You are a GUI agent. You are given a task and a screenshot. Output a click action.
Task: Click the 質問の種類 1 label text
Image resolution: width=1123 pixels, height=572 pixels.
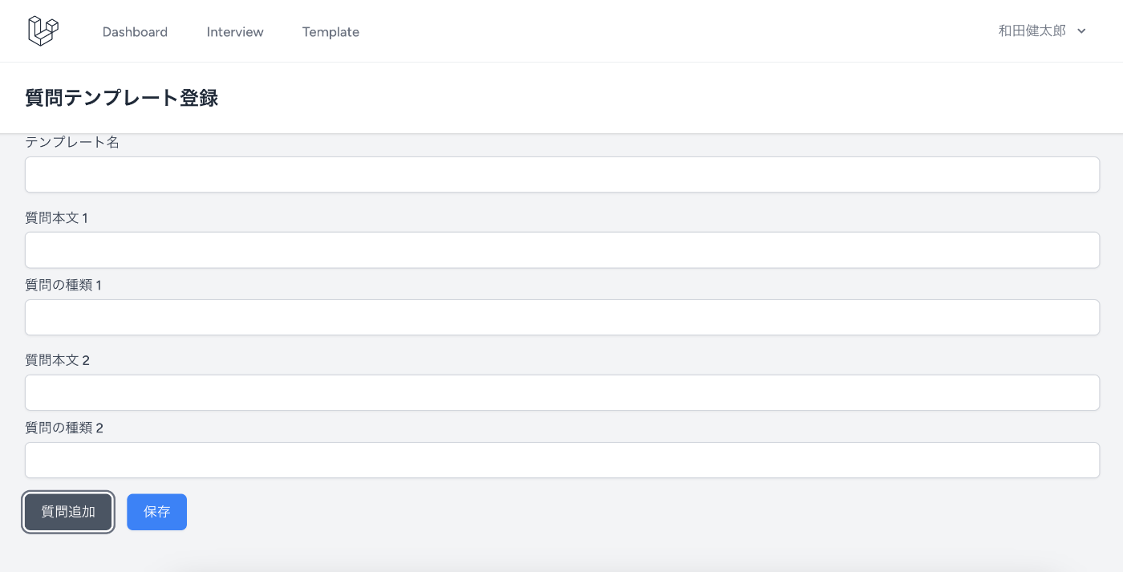pos(63,285)
